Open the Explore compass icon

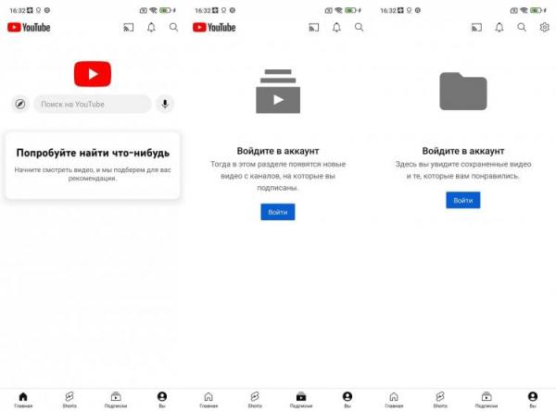(20, 105)
